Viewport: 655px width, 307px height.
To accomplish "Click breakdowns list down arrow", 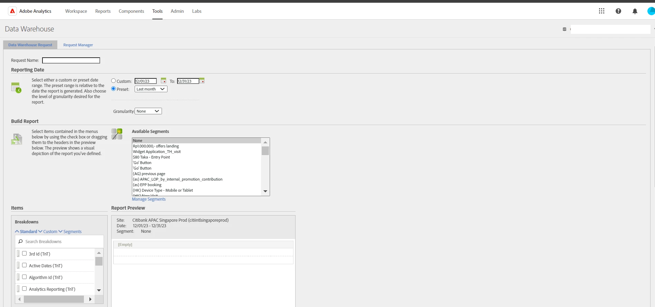I will click(x=99, y=290).
